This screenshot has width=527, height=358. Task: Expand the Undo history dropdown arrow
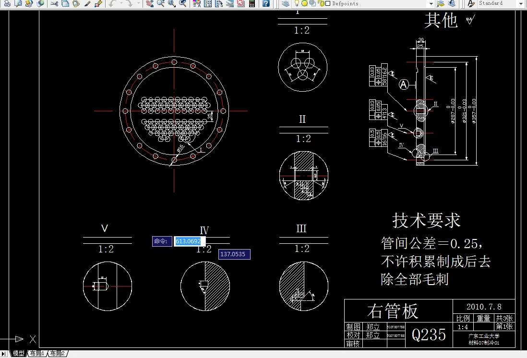[121, 4]
